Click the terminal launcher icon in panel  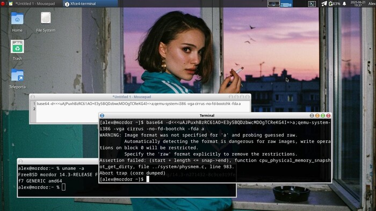point(312,4)
